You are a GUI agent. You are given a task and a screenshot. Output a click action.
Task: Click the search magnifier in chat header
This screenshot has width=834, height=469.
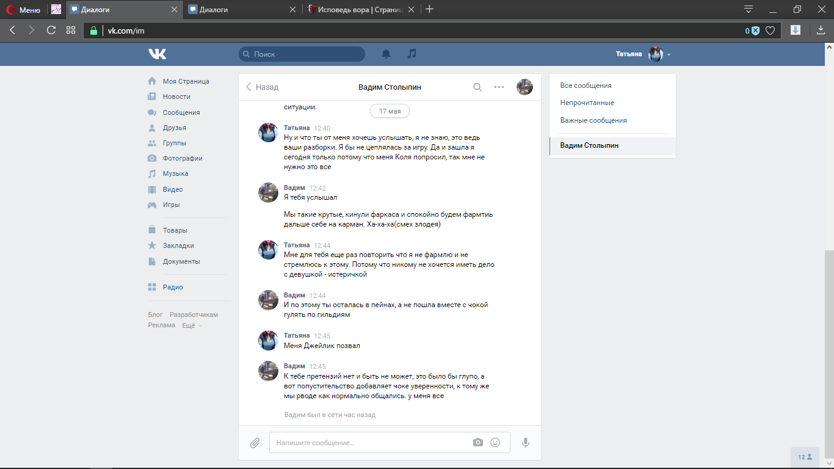click(477, 87)
